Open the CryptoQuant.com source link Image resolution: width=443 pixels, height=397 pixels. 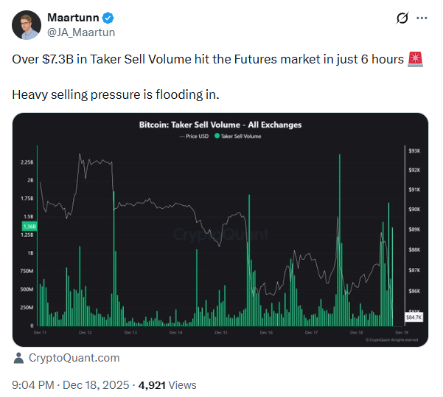click(x=74, y=358)
